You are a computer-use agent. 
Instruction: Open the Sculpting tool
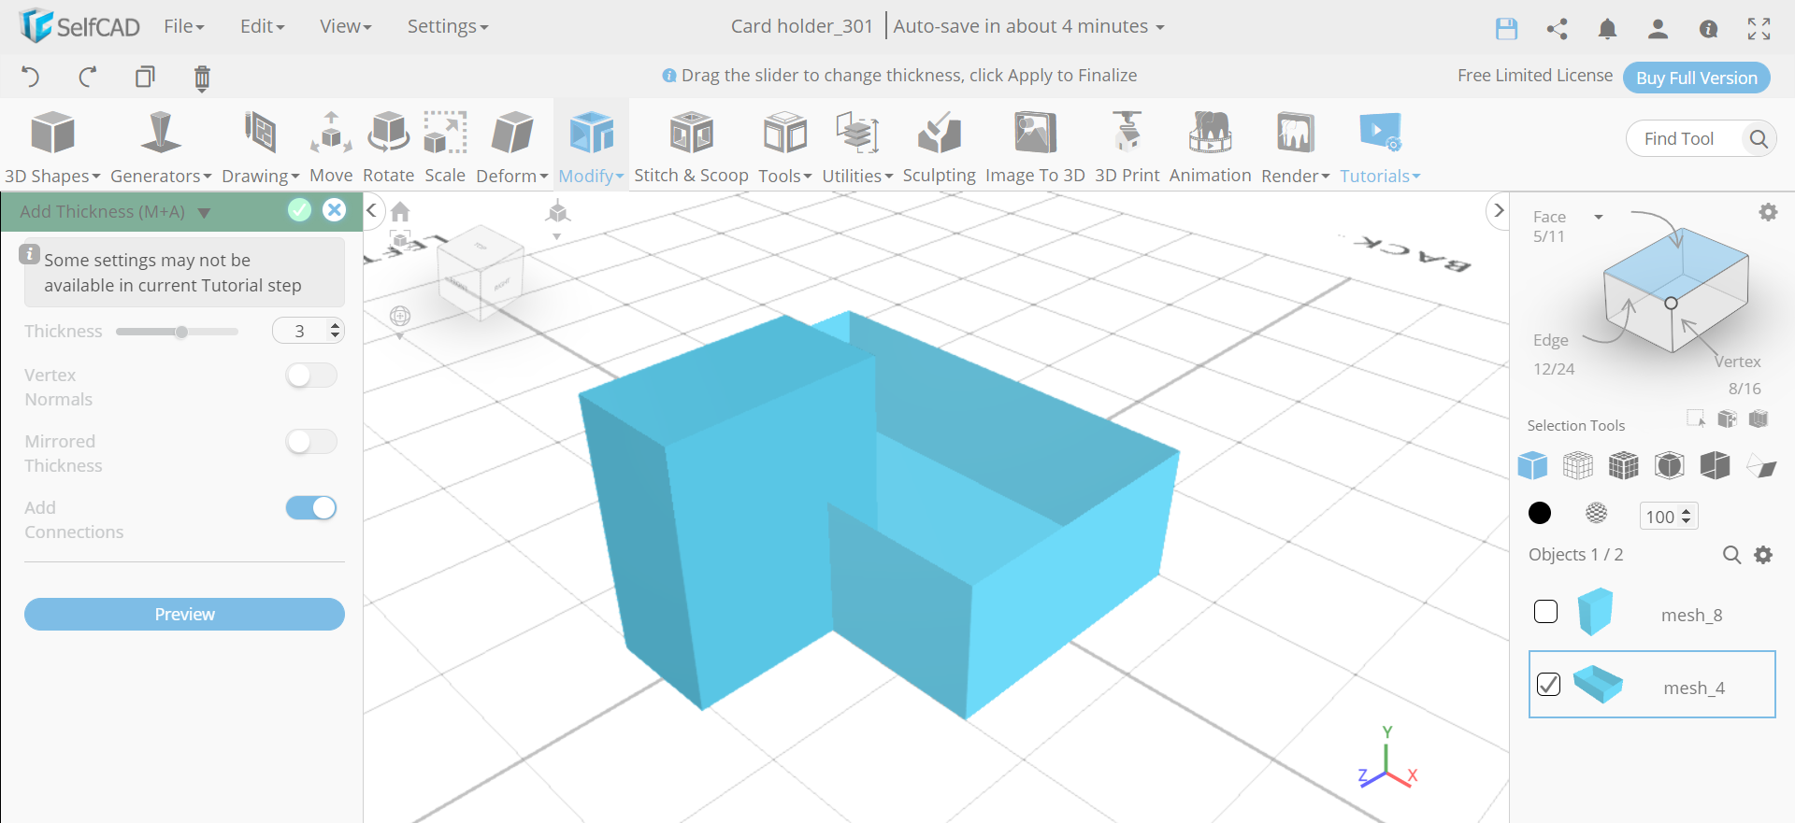(939, 147)
